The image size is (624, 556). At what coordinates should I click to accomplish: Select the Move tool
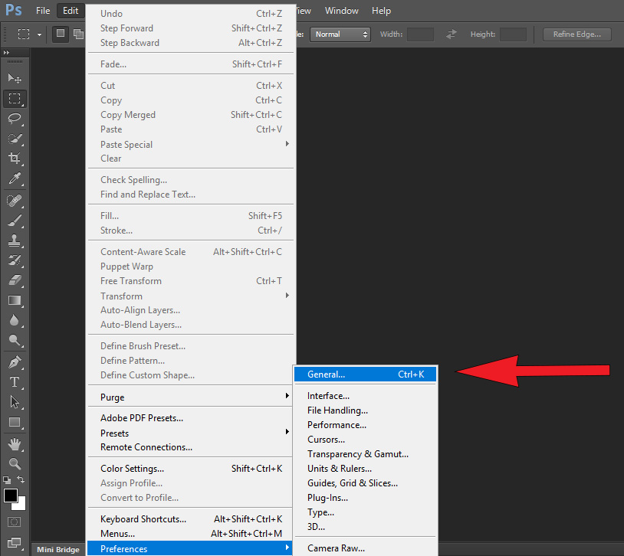(14, 77)
